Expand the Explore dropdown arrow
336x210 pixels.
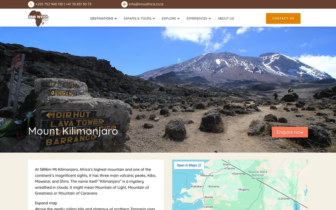pos(178,19)
